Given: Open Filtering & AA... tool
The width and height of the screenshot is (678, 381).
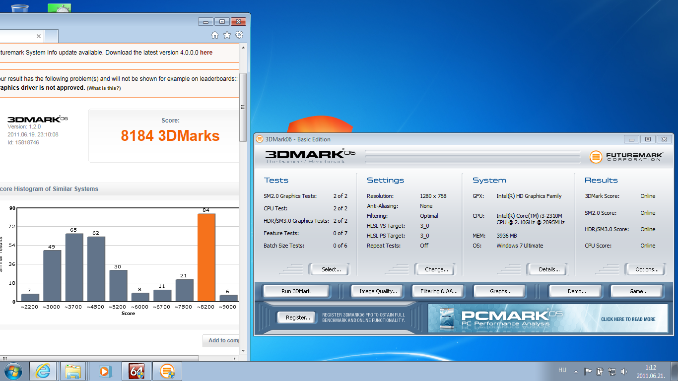Looking at the screenshot, I should (439, 291).
